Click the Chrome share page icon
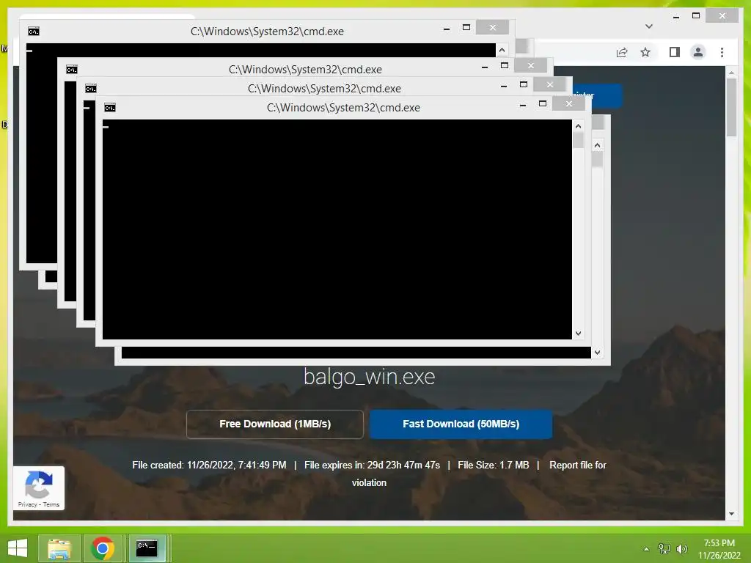 [x=622, y=52]
